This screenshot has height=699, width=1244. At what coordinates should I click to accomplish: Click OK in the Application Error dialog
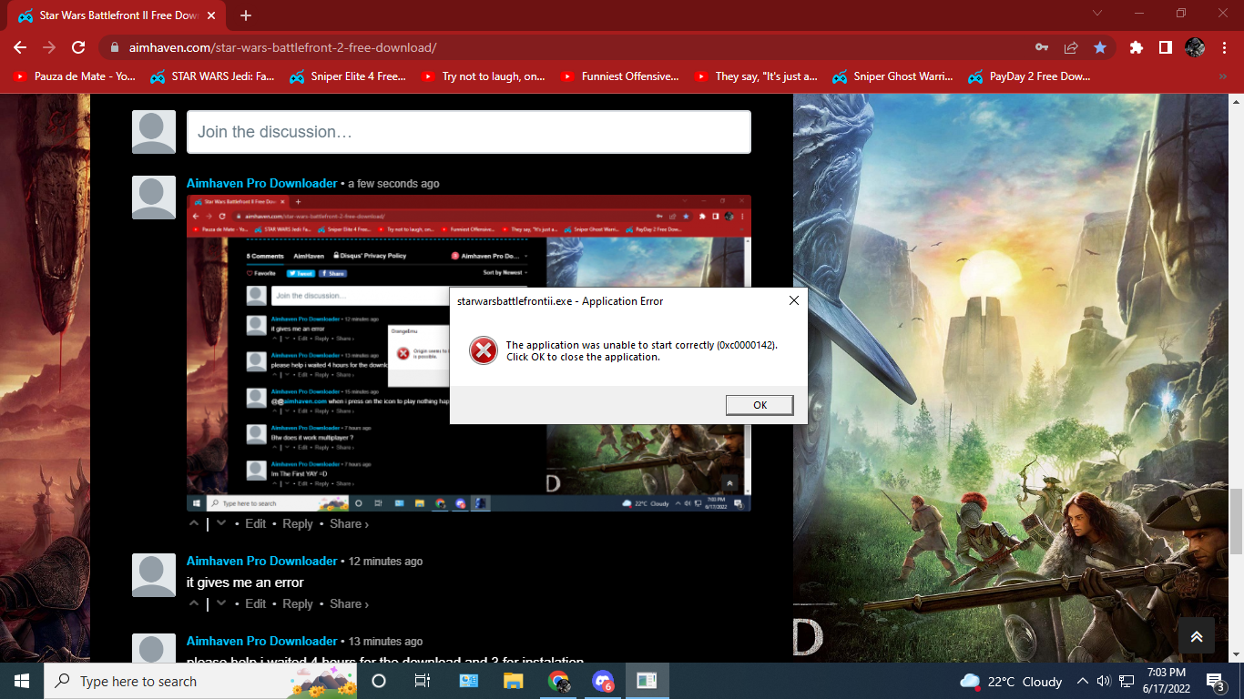pyautogui.click(x=760, y=405)
